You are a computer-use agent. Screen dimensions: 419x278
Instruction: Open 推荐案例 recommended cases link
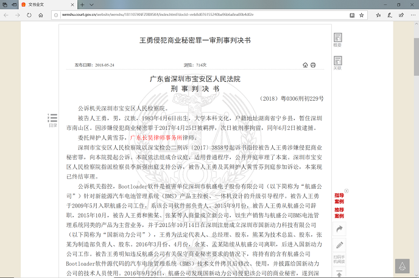(x=339, y=213)
